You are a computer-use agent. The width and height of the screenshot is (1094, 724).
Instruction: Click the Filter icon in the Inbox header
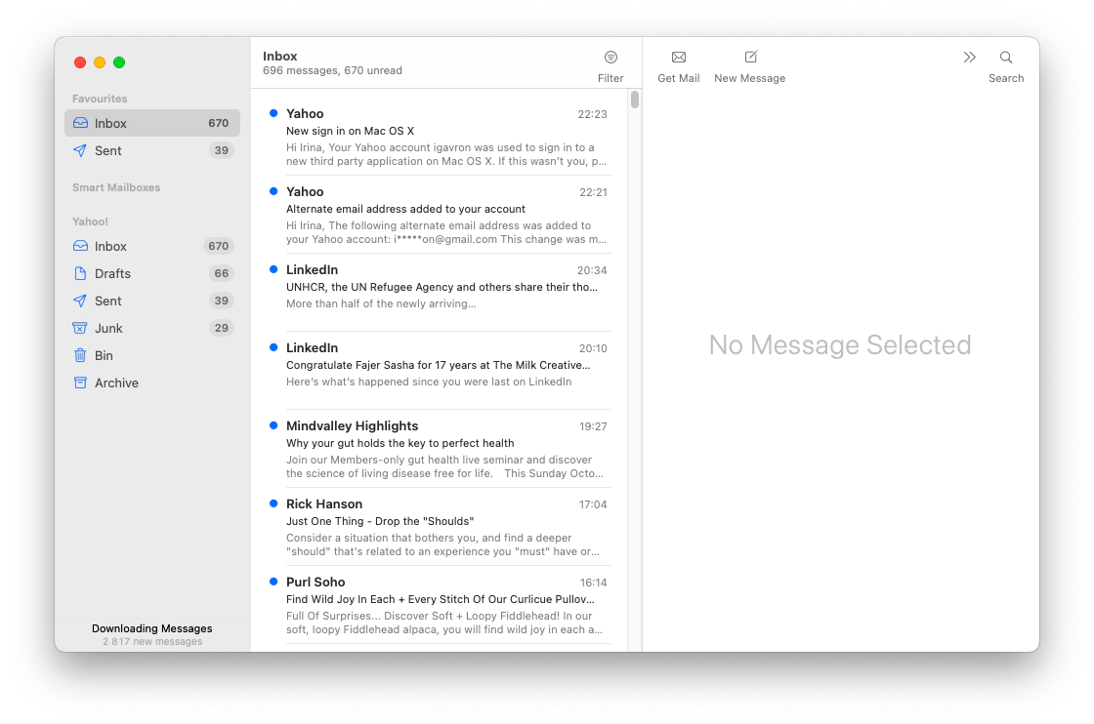pyautogui.click(x=610, y=58)
